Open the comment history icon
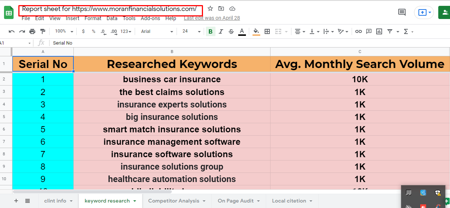This screenshot has height=208, width=450. (x=402, y=12)
